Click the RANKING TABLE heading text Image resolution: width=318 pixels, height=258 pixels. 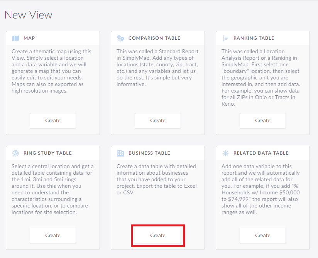254,38
